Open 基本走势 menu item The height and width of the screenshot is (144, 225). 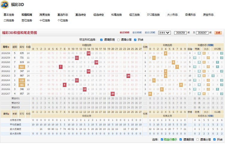click(9, 15)
